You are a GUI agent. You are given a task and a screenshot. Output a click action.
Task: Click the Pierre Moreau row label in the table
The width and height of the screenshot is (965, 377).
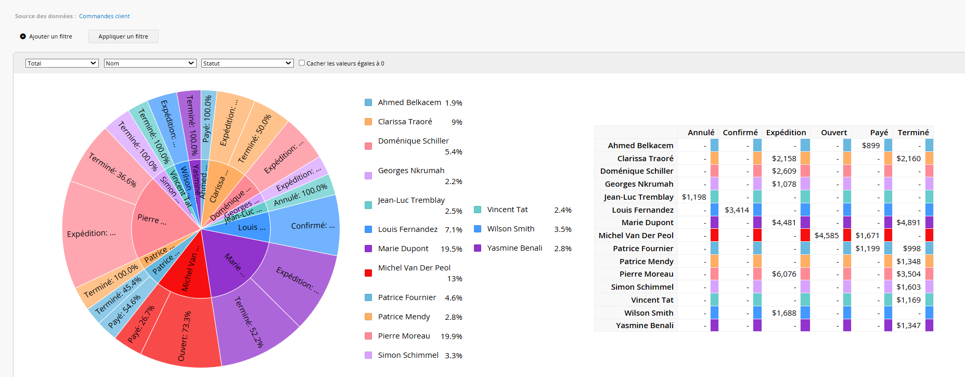(x=646, y=274)
